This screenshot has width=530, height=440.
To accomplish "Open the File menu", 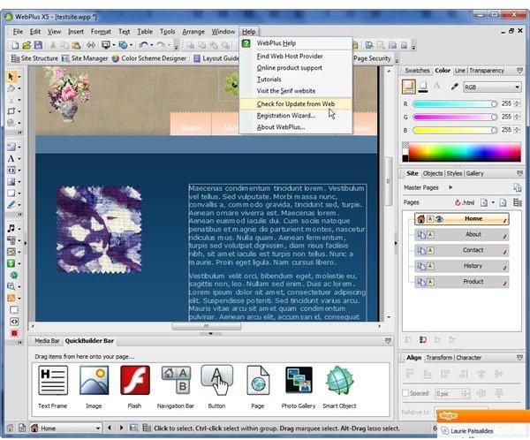I will (x=18, y=32).
